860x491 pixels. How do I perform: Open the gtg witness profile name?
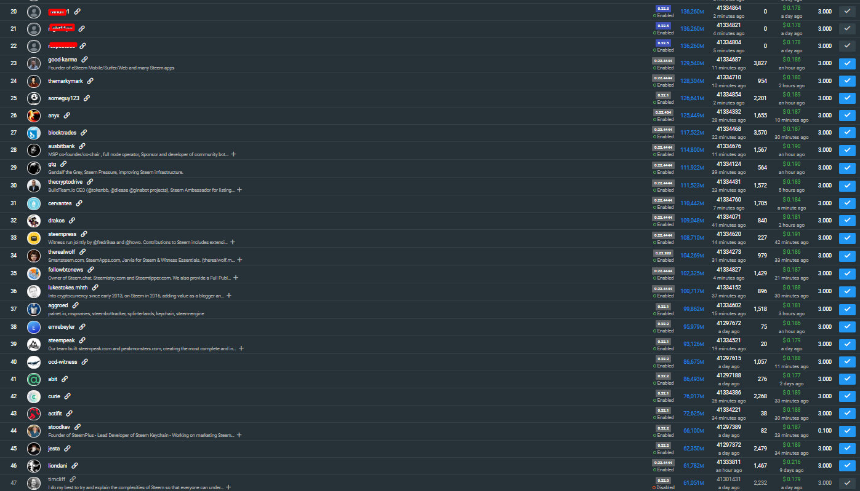click(52, 164)
